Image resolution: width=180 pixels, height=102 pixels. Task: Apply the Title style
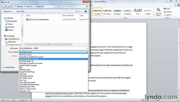point(137,12)
